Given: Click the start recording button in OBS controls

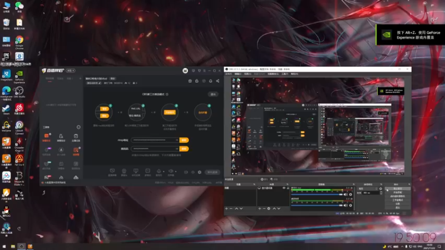Looking at the screenshot, I should tap(397, 192).
